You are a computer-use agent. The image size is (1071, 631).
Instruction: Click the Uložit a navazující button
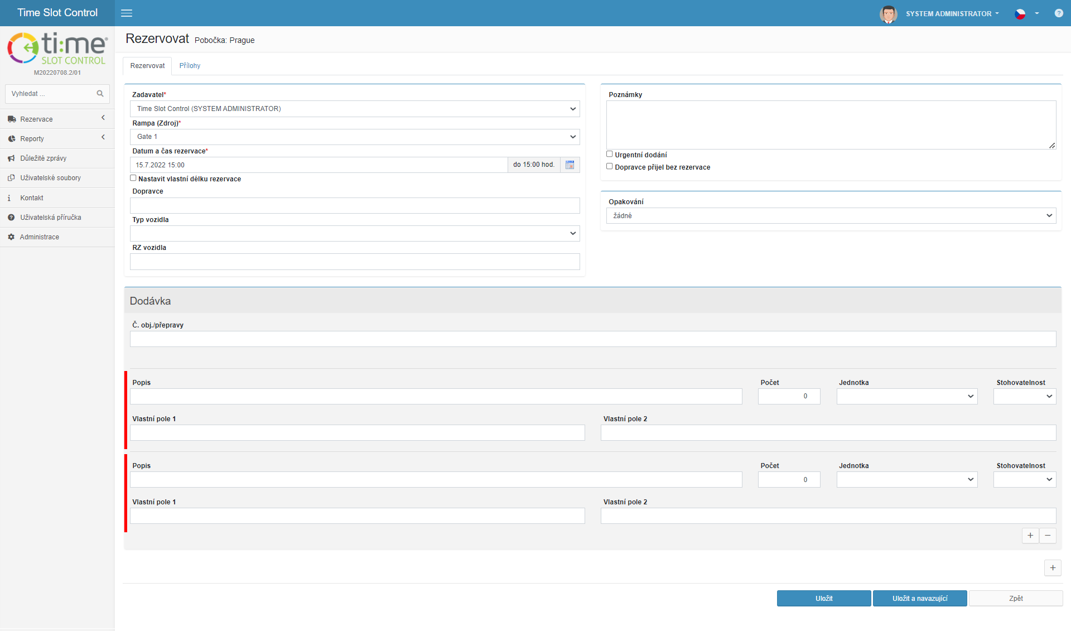(920, 598)
